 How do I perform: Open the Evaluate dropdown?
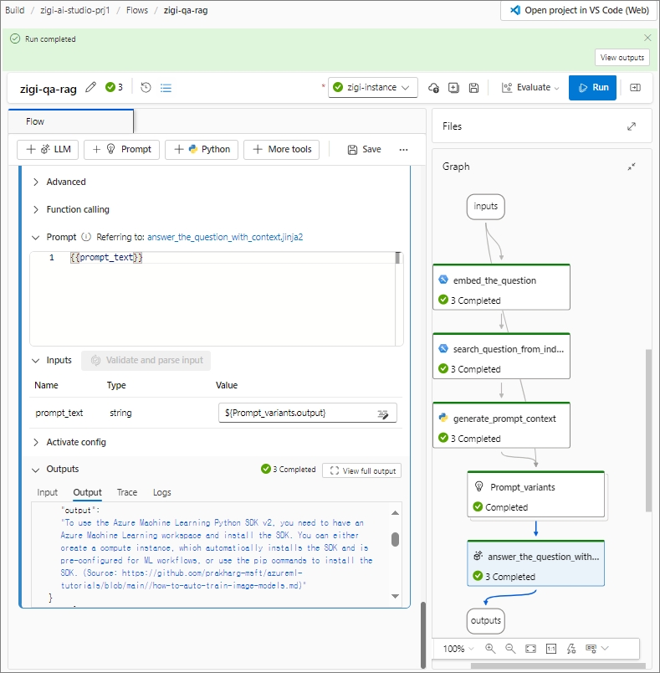point(530,88)
